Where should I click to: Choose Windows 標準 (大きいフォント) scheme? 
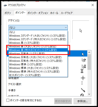point(38,68)
